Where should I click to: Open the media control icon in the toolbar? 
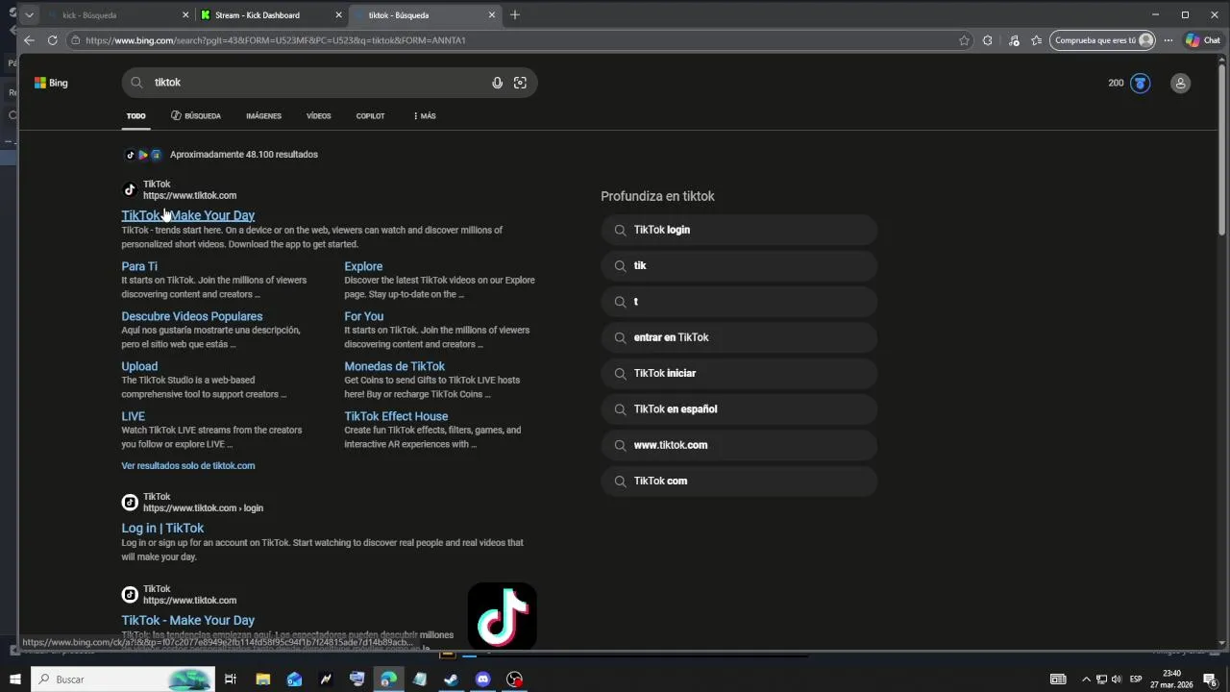[x=1014, y=40]
